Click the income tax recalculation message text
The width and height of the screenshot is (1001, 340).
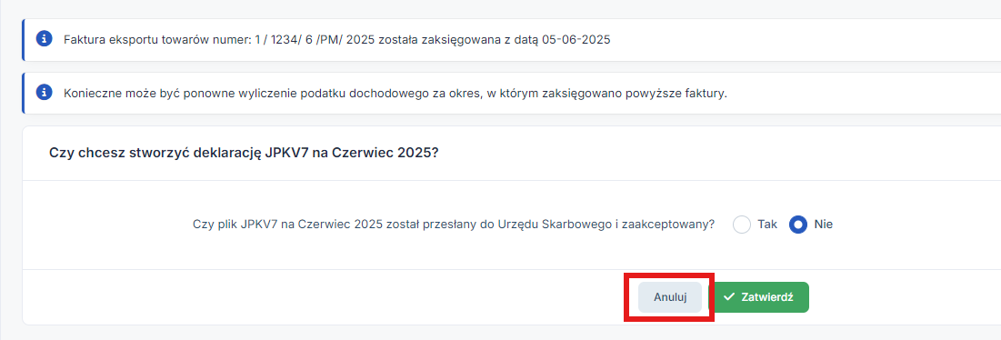[395, 93]
